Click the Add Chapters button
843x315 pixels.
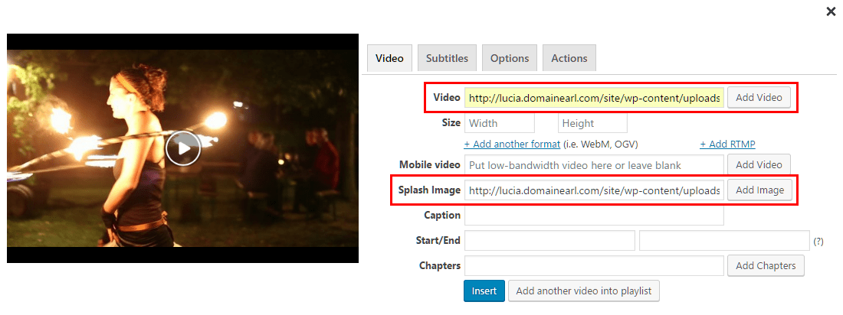[766, 265]
